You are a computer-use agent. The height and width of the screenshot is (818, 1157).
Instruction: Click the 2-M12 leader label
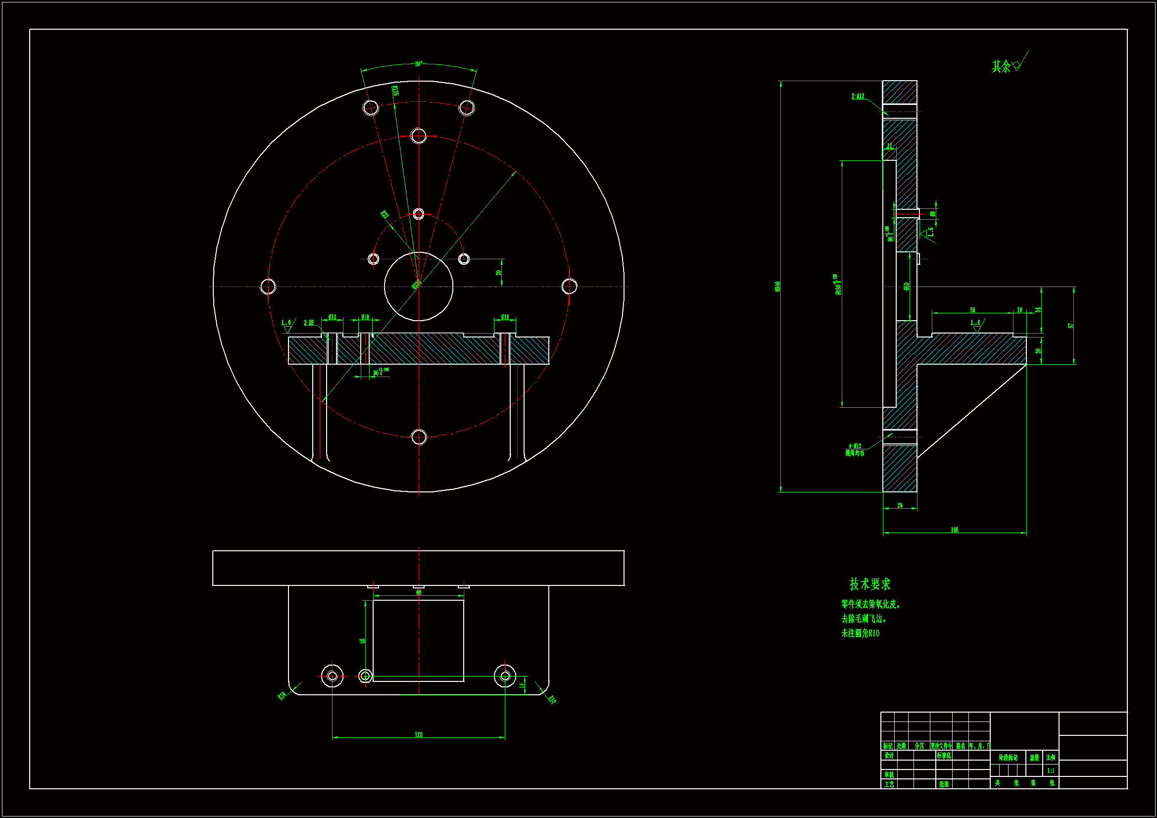858,96
